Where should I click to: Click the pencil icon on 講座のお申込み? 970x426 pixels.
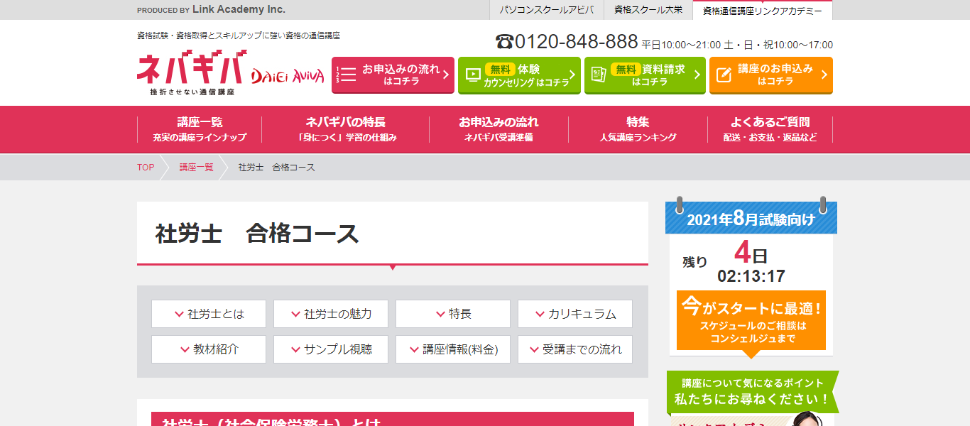click(x=724, y=75)
